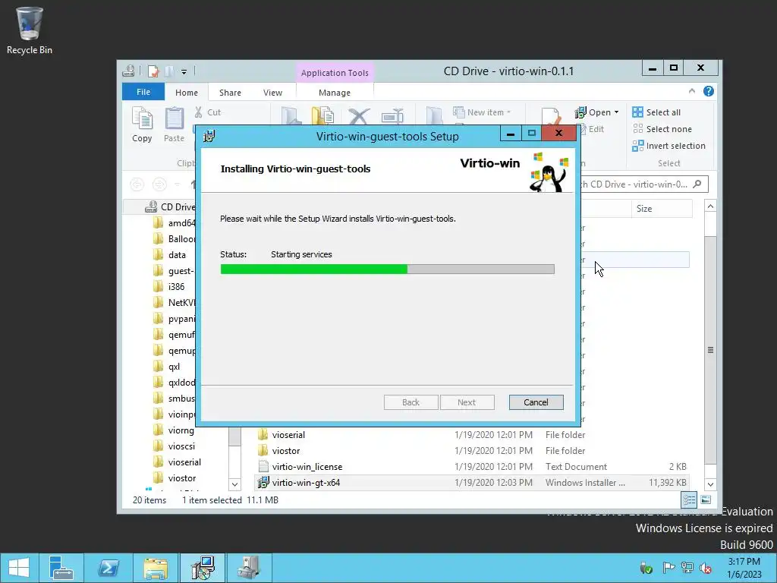Screen dimensions: 777x583
Task: Click the installer taskbar icon
Action: 203,568
